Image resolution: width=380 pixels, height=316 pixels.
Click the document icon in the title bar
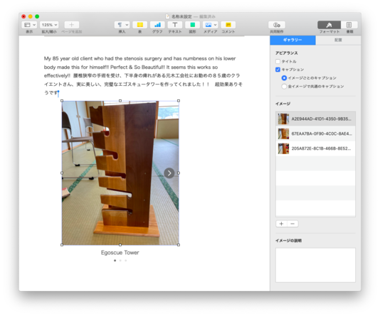167,16
